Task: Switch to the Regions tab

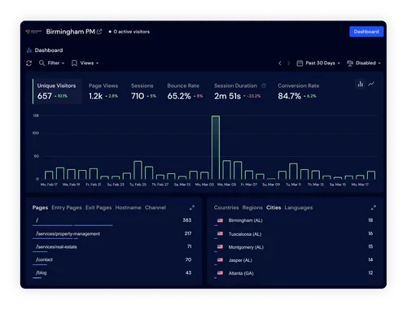Action: click(252, 207)
